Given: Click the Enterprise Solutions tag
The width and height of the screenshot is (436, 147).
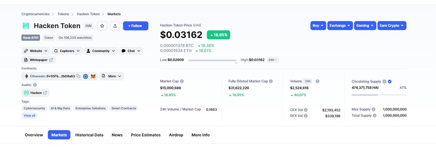Looking at the screenshot, I should pyautogui.click(x=90, y=108).
